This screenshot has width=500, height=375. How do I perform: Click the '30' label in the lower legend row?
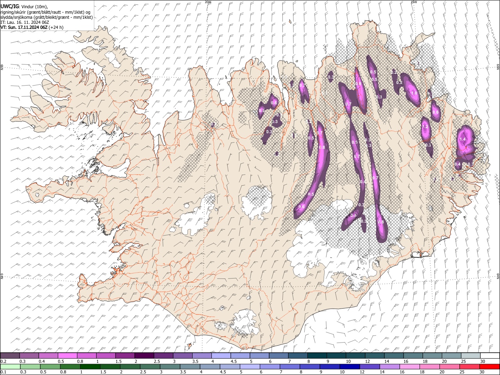click(482, 372)
